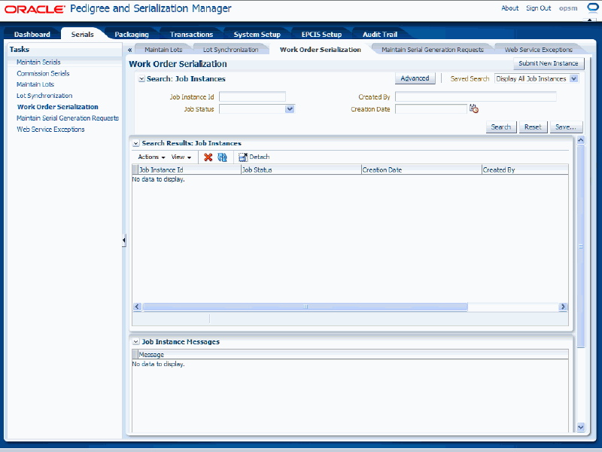Click the double-chevron tab scroll icon
Image resolution: width=602 pixels, height=452 pixels.
pyautogui.click(x=129, y=50)
